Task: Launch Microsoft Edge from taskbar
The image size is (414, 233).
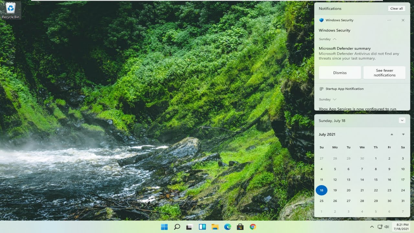Action: click(x=228, y=227)
